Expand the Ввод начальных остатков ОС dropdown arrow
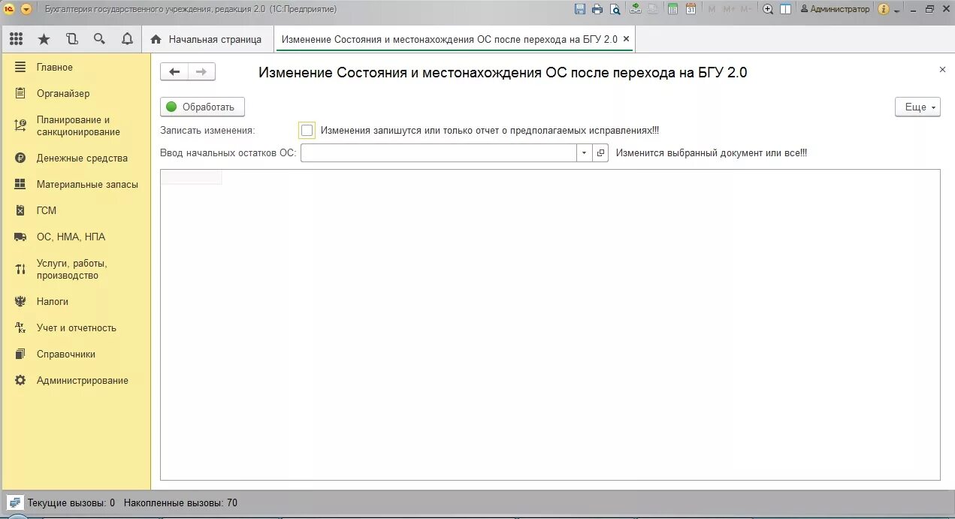Image resolution: width=955 pixels, height=519 pixels. 585,153
